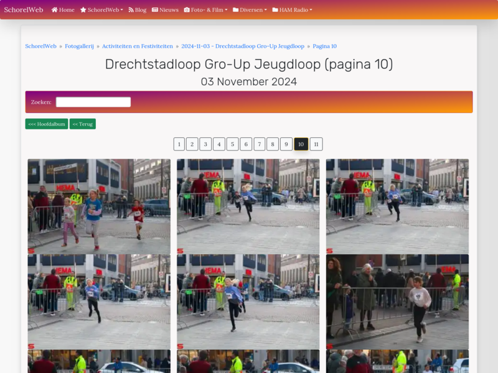The height and width of the screenshot is (373, 498).
Task: Go to the Home menu item
Action: (63, 10)
